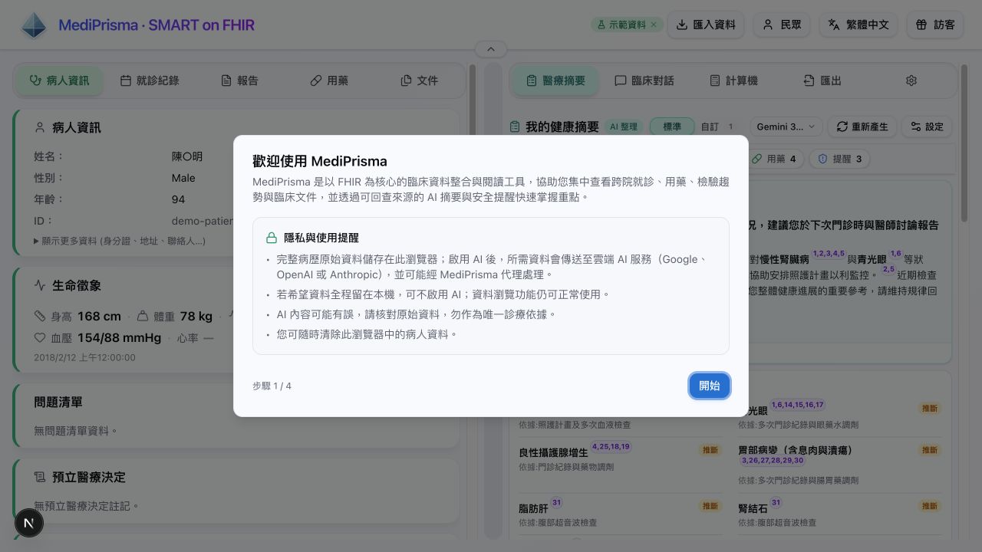982x552 pixels.
Task: Click the lock icon beside 隱私與使用提醒
Action: [272, 238]
